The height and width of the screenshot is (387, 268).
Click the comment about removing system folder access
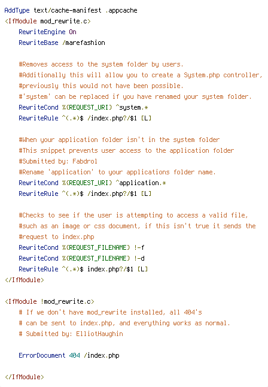tap(101, 65)
